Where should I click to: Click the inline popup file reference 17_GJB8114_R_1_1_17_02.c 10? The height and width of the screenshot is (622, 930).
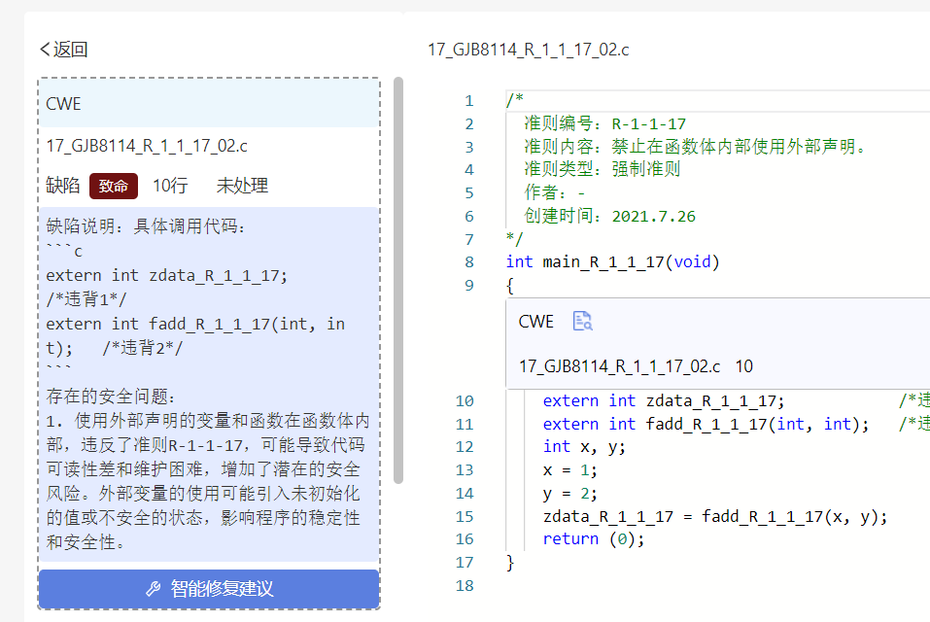click(636, 366)
